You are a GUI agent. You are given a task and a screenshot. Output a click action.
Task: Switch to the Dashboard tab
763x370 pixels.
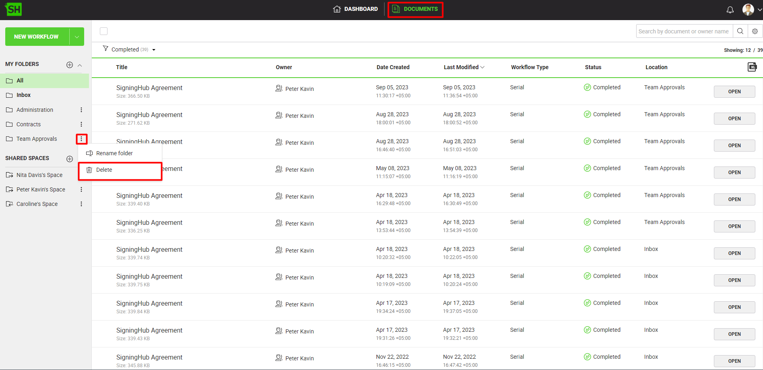[x=356, y=9]
